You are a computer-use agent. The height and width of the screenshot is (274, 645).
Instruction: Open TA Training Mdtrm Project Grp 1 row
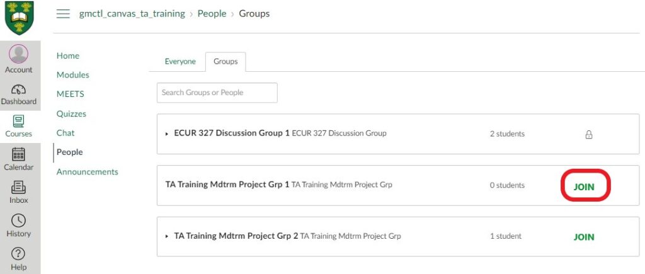227,185
